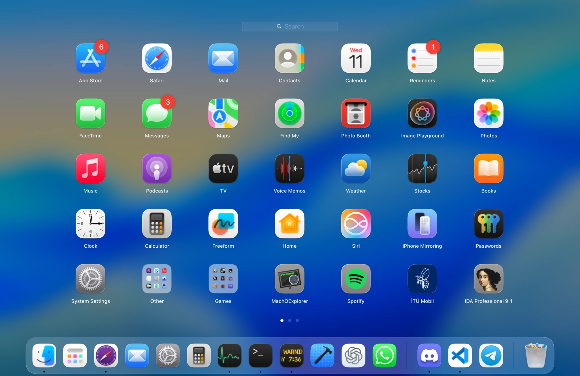Open Activity Monitor in the Dock
This screenshot has height=376, width=580.
click(x=230, y=355)
